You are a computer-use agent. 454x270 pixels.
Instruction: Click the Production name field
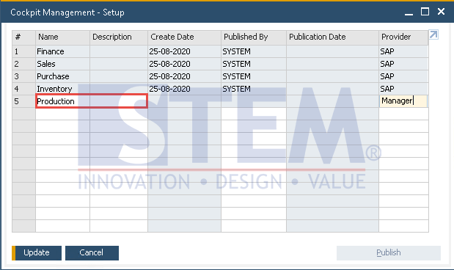pos(62,101)
